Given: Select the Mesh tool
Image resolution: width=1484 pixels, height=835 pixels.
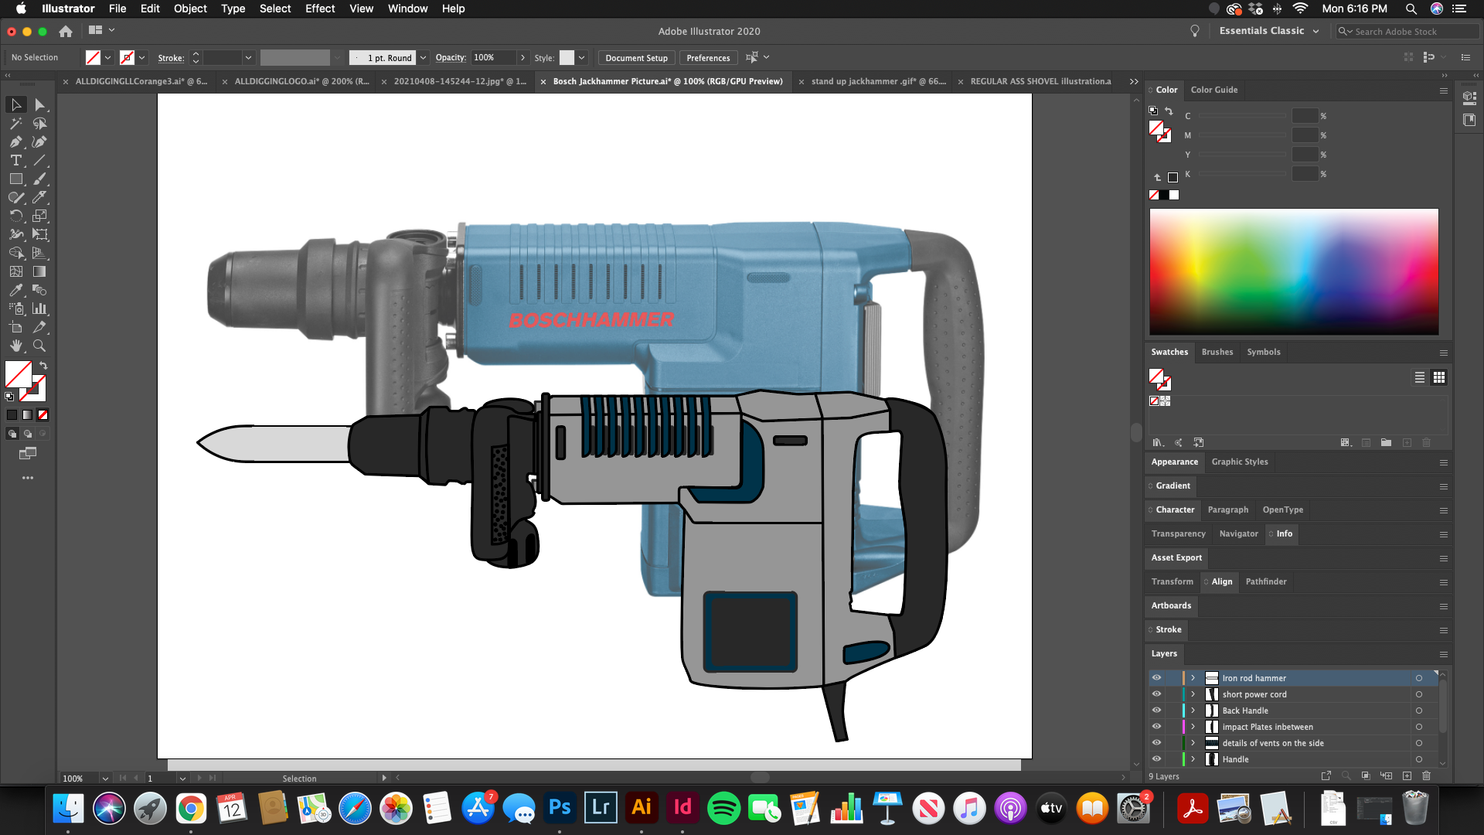Looking at the screenshot, I should tap(16, 272).
